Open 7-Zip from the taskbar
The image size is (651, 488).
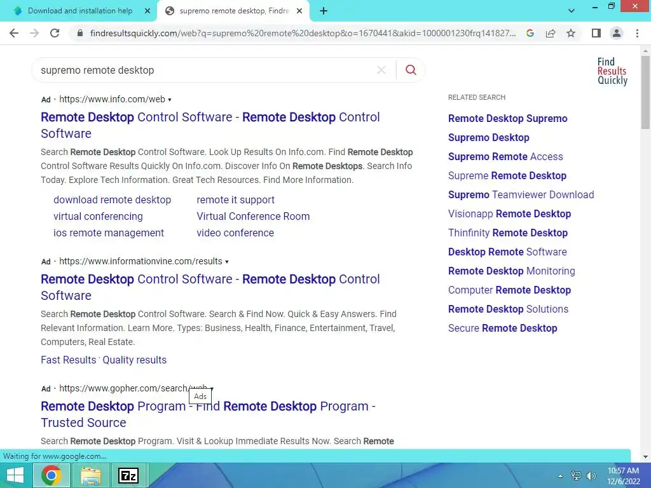pos(128,475)
